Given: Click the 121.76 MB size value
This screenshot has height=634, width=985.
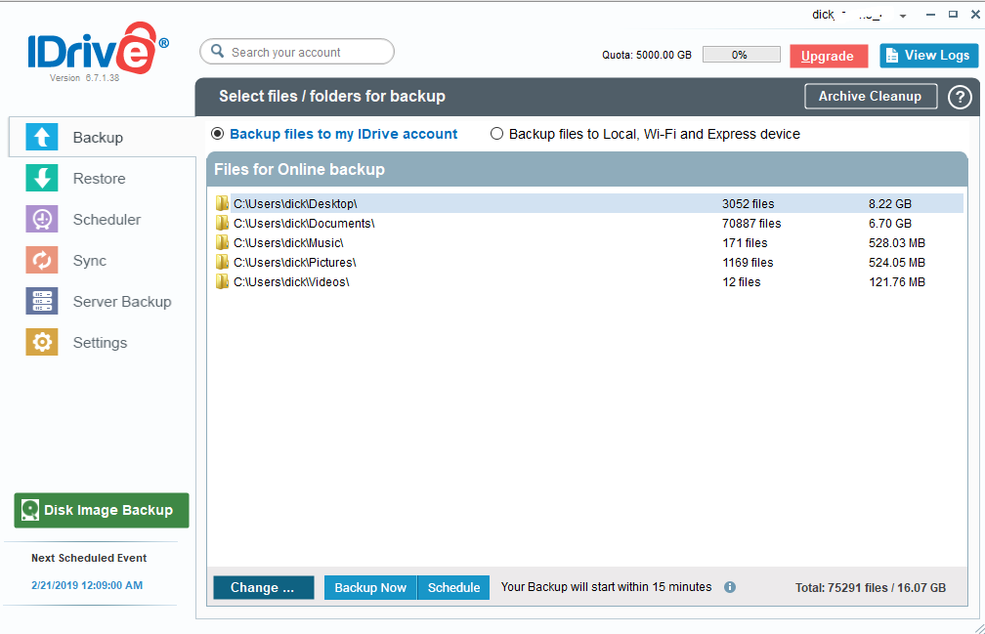Looking at the screenshot, I should [896, 282].
